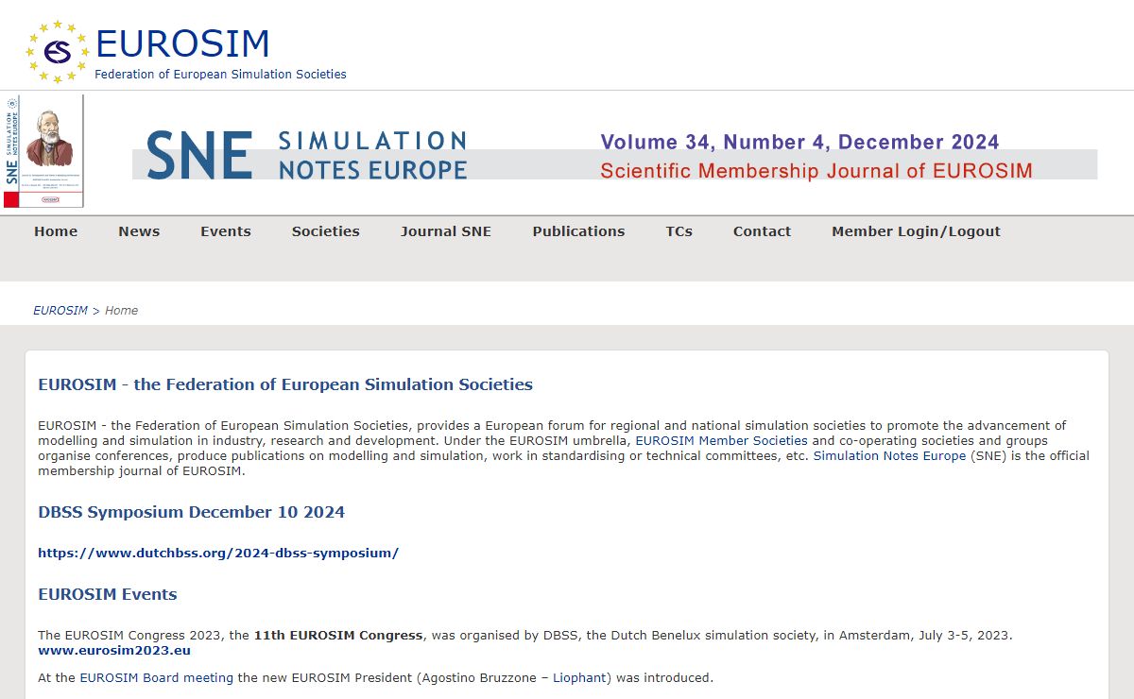Image resolution: width=1134 pixels, height=699 pixels.
Task: Click 'Volume 34, Number 4, December 2024' text
Action: point(799,142)
